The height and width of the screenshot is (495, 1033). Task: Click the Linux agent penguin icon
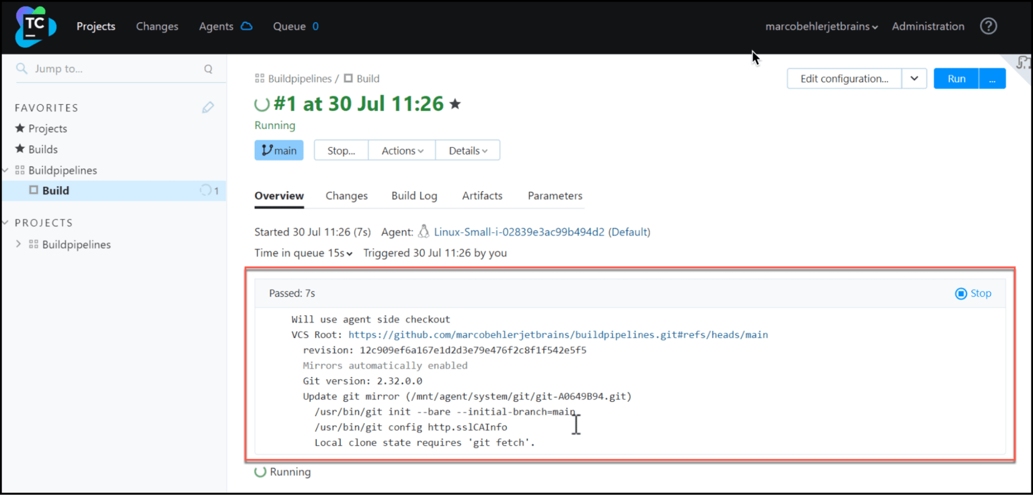tap(424, 231)
